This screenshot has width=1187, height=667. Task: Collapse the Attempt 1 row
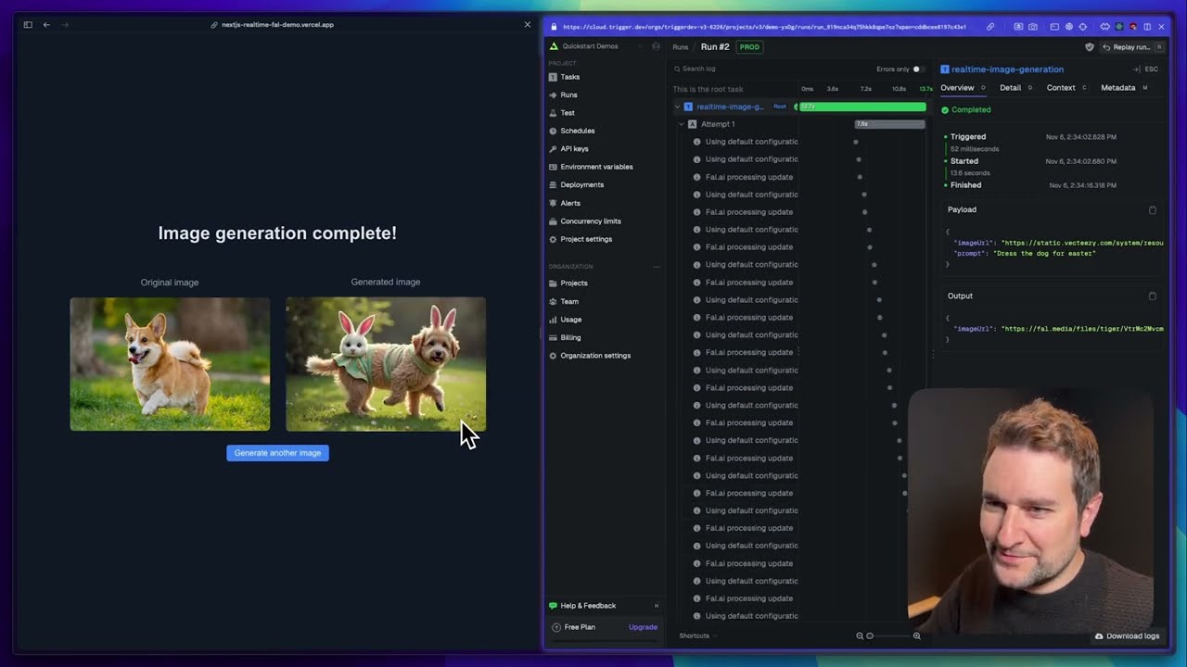(x=682, y=124)
